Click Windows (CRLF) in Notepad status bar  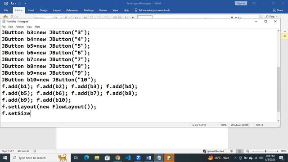point(240,125)
